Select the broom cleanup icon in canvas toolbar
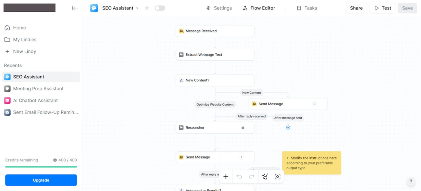421x191 pixels. (265, 177)
